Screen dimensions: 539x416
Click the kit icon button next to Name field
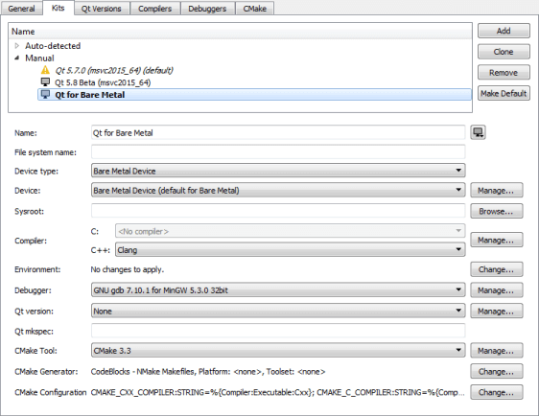point(478,132)
